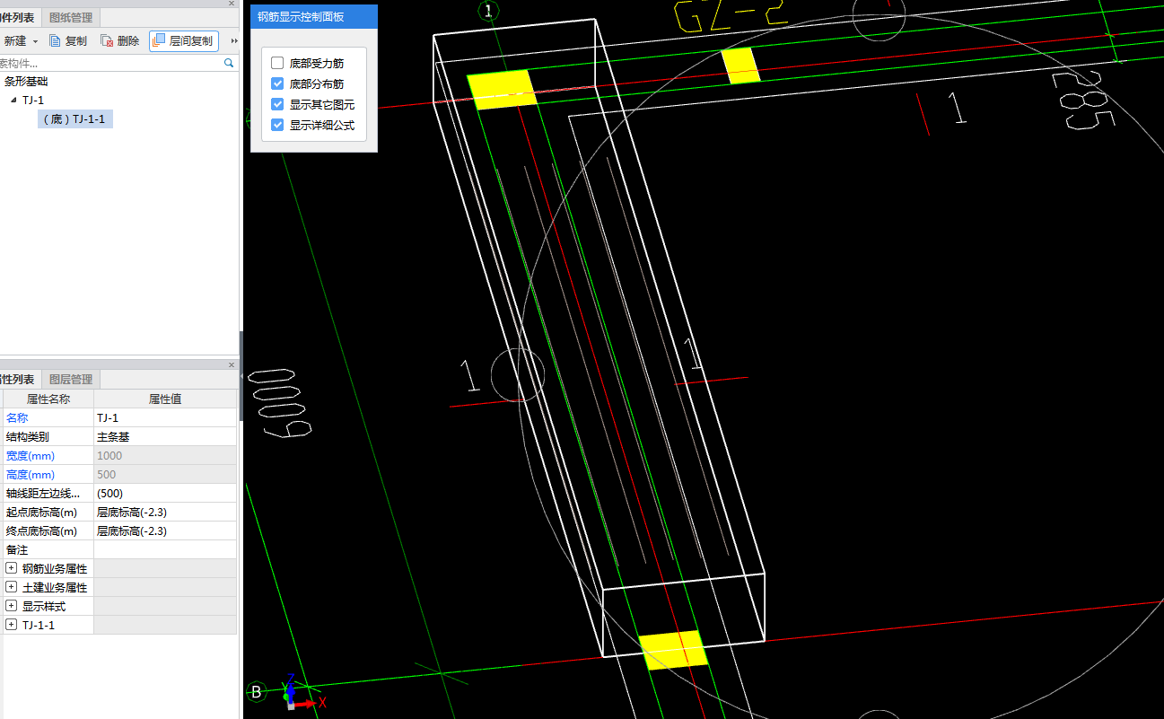Close the component list panel

(x=232, y=4)
